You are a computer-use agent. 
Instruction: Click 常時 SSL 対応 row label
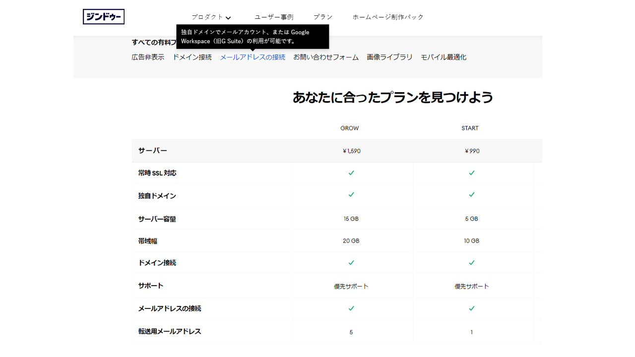pyautogui.click(x=157, y=173)
